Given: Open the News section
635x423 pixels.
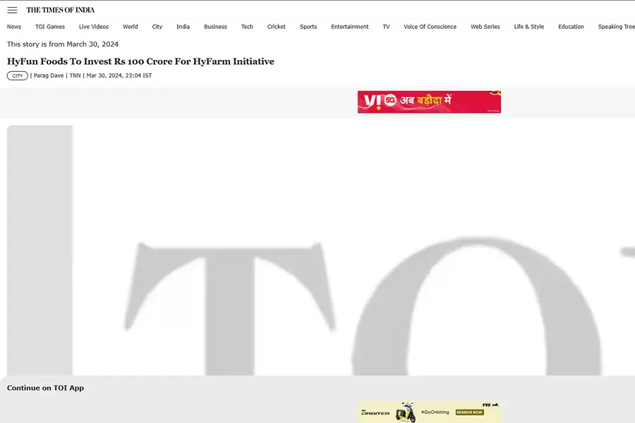Looking at the screenshot, I should (14, 27).
